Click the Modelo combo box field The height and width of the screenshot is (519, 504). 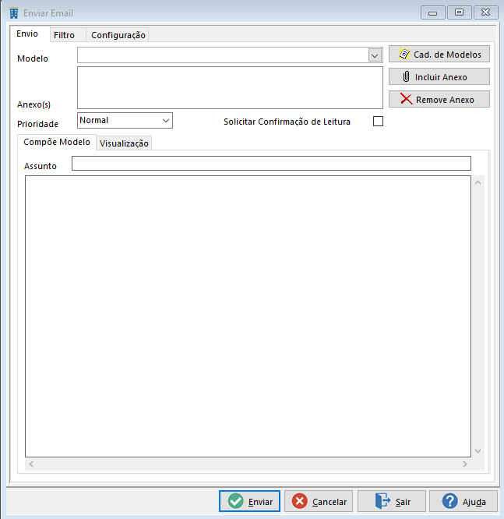[230, 55]
